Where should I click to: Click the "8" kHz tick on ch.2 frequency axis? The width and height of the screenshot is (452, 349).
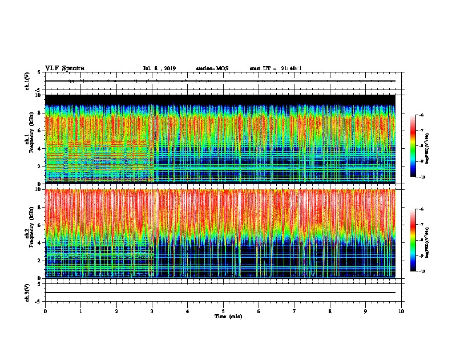pyautogui.click(x=39, y=207)
